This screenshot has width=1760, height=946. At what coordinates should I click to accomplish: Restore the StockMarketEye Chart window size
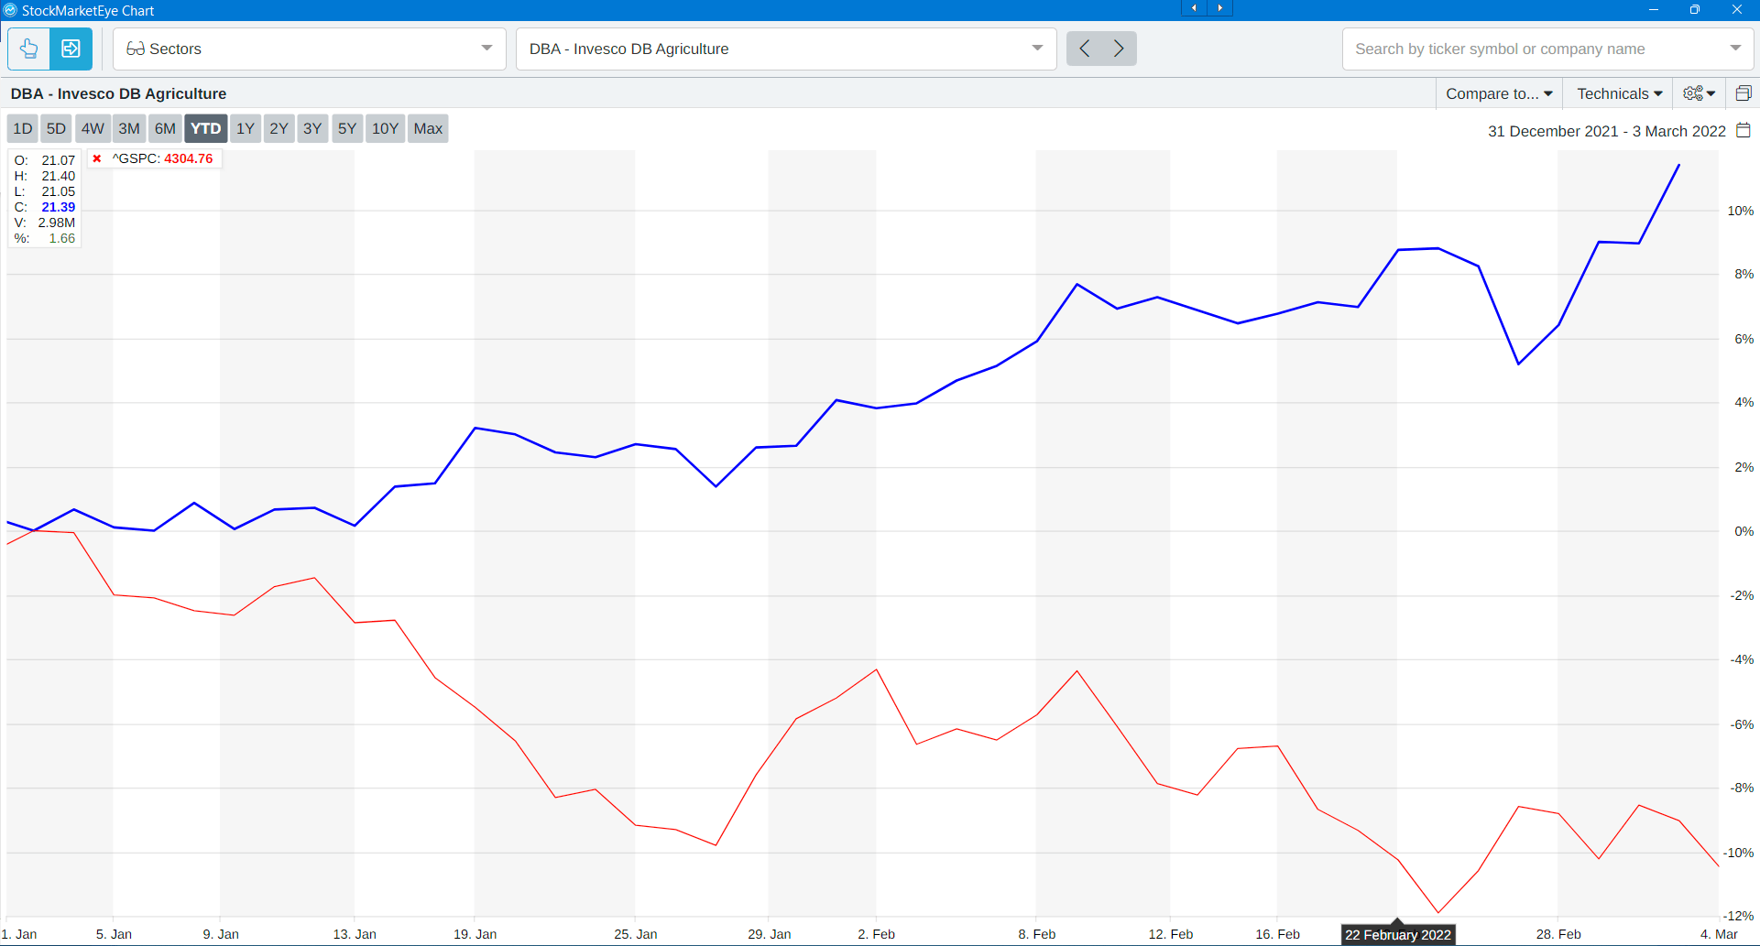[x=1695, y=10]
